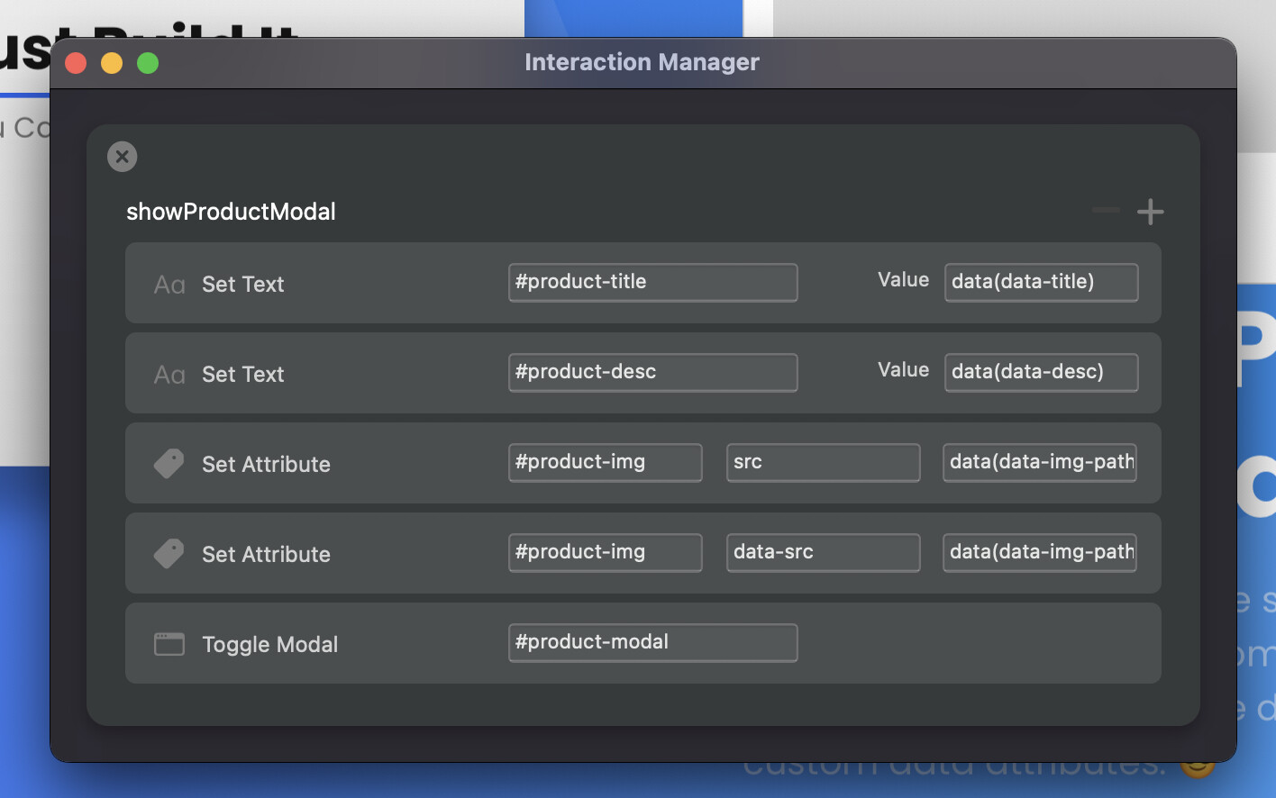Click the Aa icon of product-desc row
This screenshot has width=1276, height=798.
(x=169, y=375)
